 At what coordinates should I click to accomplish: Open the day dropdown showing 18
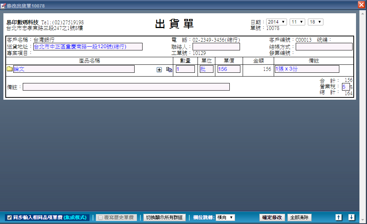(315, 22)
